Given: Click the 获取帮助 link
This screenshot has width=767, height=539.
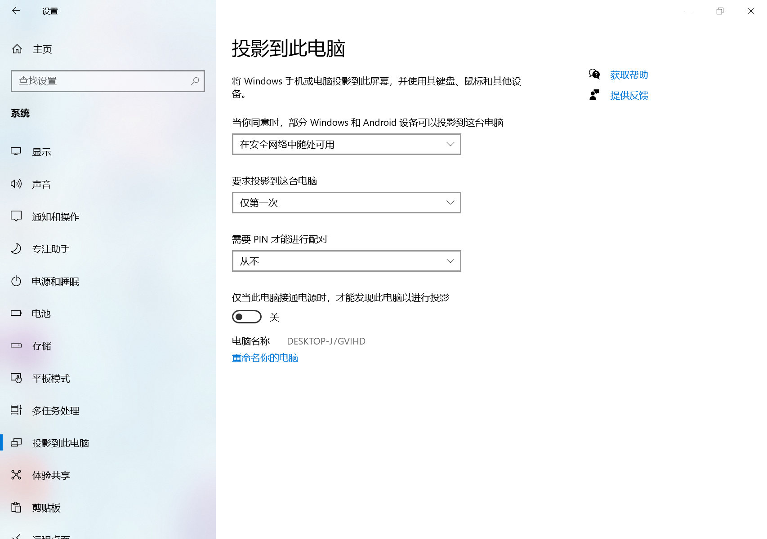Looking at the screenshot, I should tap(629, 75).
